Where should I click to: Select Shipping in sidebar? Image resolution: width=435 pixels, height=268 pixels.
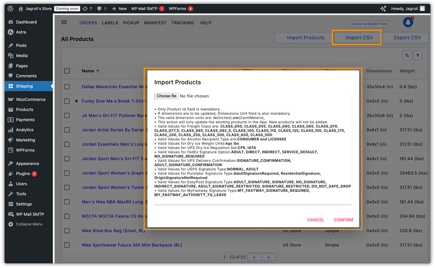tap(28, 86)
